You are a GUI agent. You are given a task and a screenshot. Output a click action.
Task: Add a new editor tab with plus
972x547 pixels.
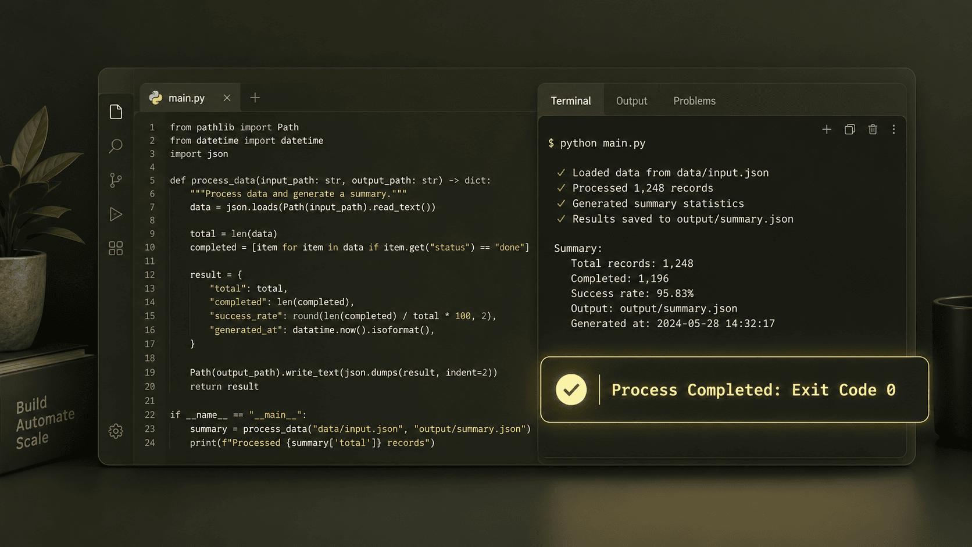click(255, 98)
